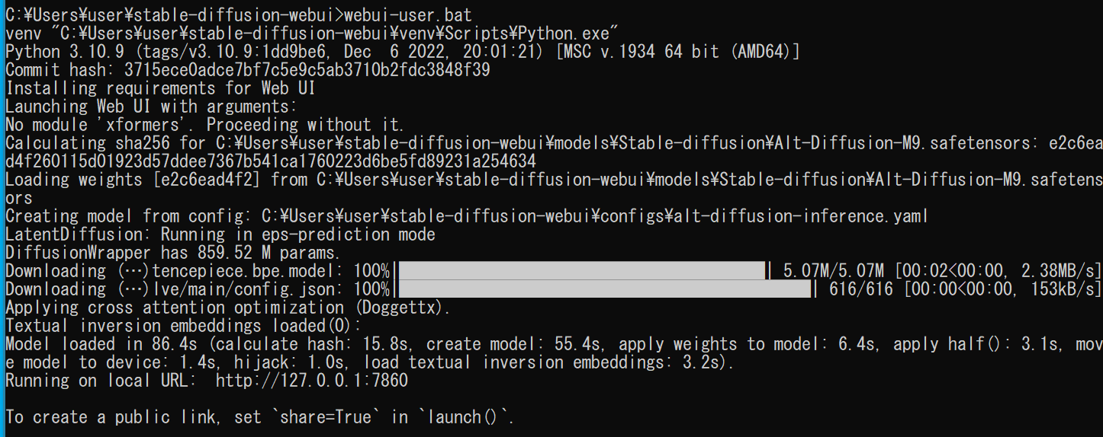Click the 'DiffusionWrapper has 859.52 M params' line
This screenshot has height=437, width=1103.
172,252
